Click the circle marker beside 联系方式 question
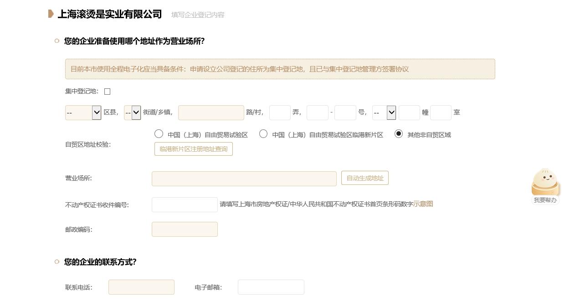The image size is (585, 301). tap(56, 262)
